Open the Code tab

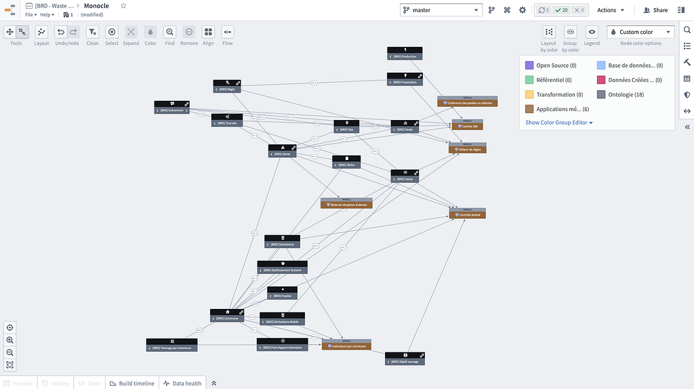(x=89, y=384)
